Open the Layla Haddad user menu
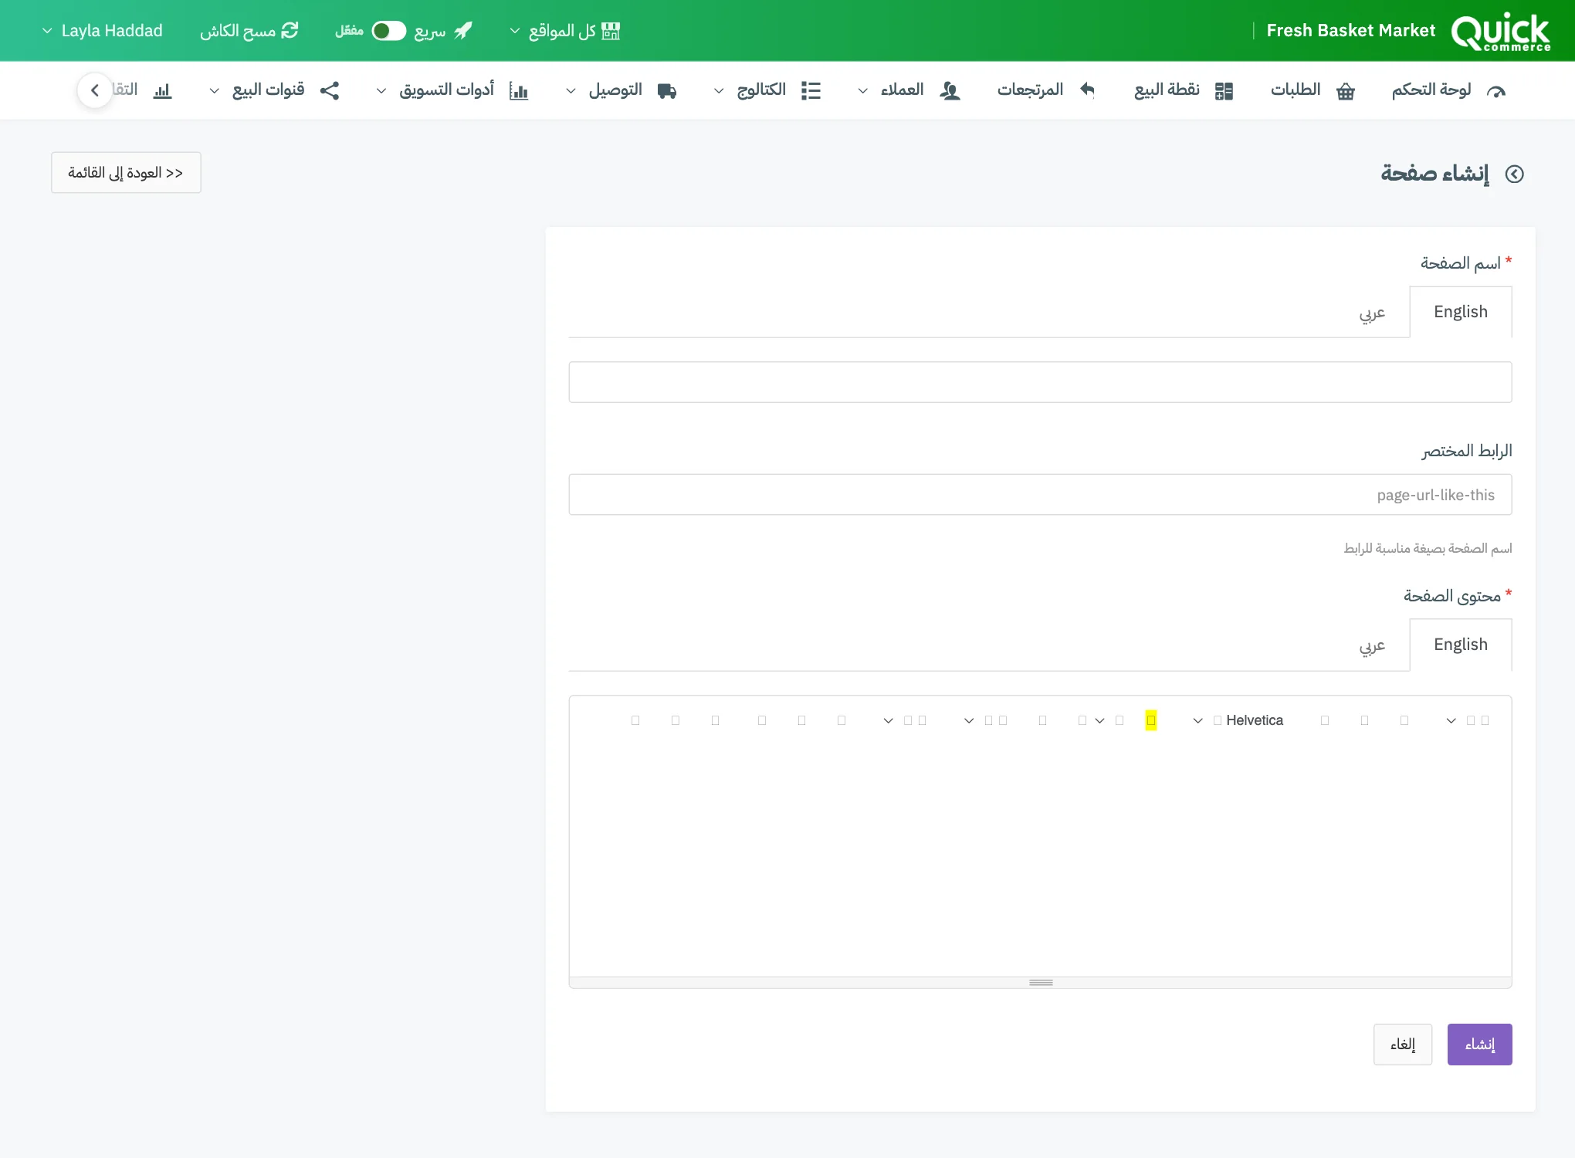The height and width of the screenshot is (1158, 1575). point(102,31)
